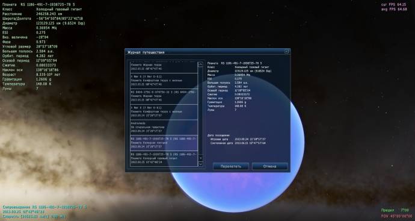The height and width of the screenshot is (221, 415).
Task: Click the journal list scrollbar track
Action: 200,114
